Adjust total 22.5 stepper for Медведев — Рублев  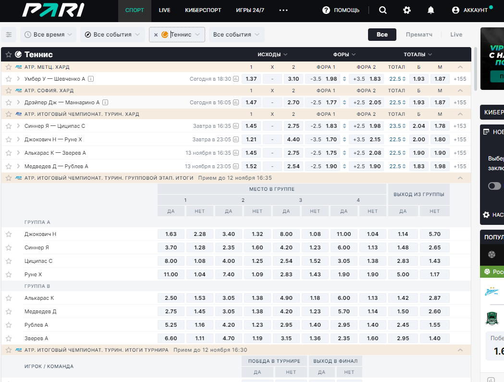404,166
